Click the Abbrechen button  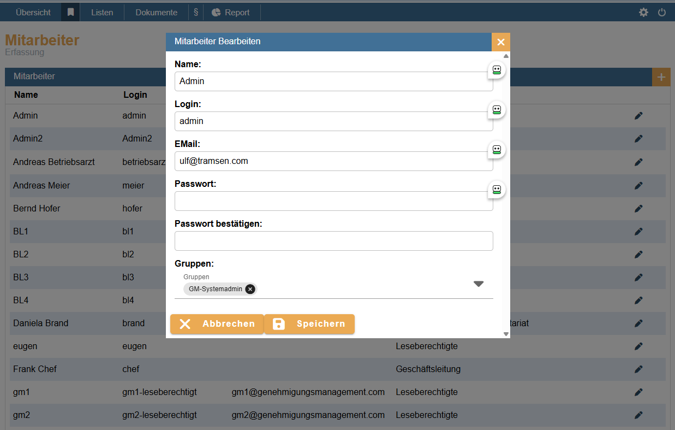pos(217,324)
